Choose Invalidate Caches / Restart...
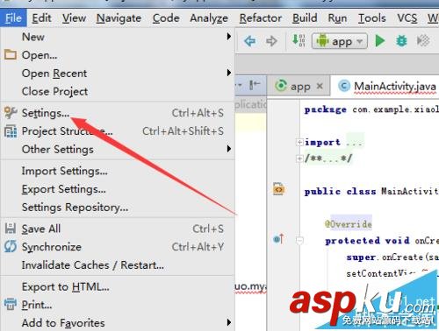The image size is (439, 331). pyautogui.click(x=118, y=265)
